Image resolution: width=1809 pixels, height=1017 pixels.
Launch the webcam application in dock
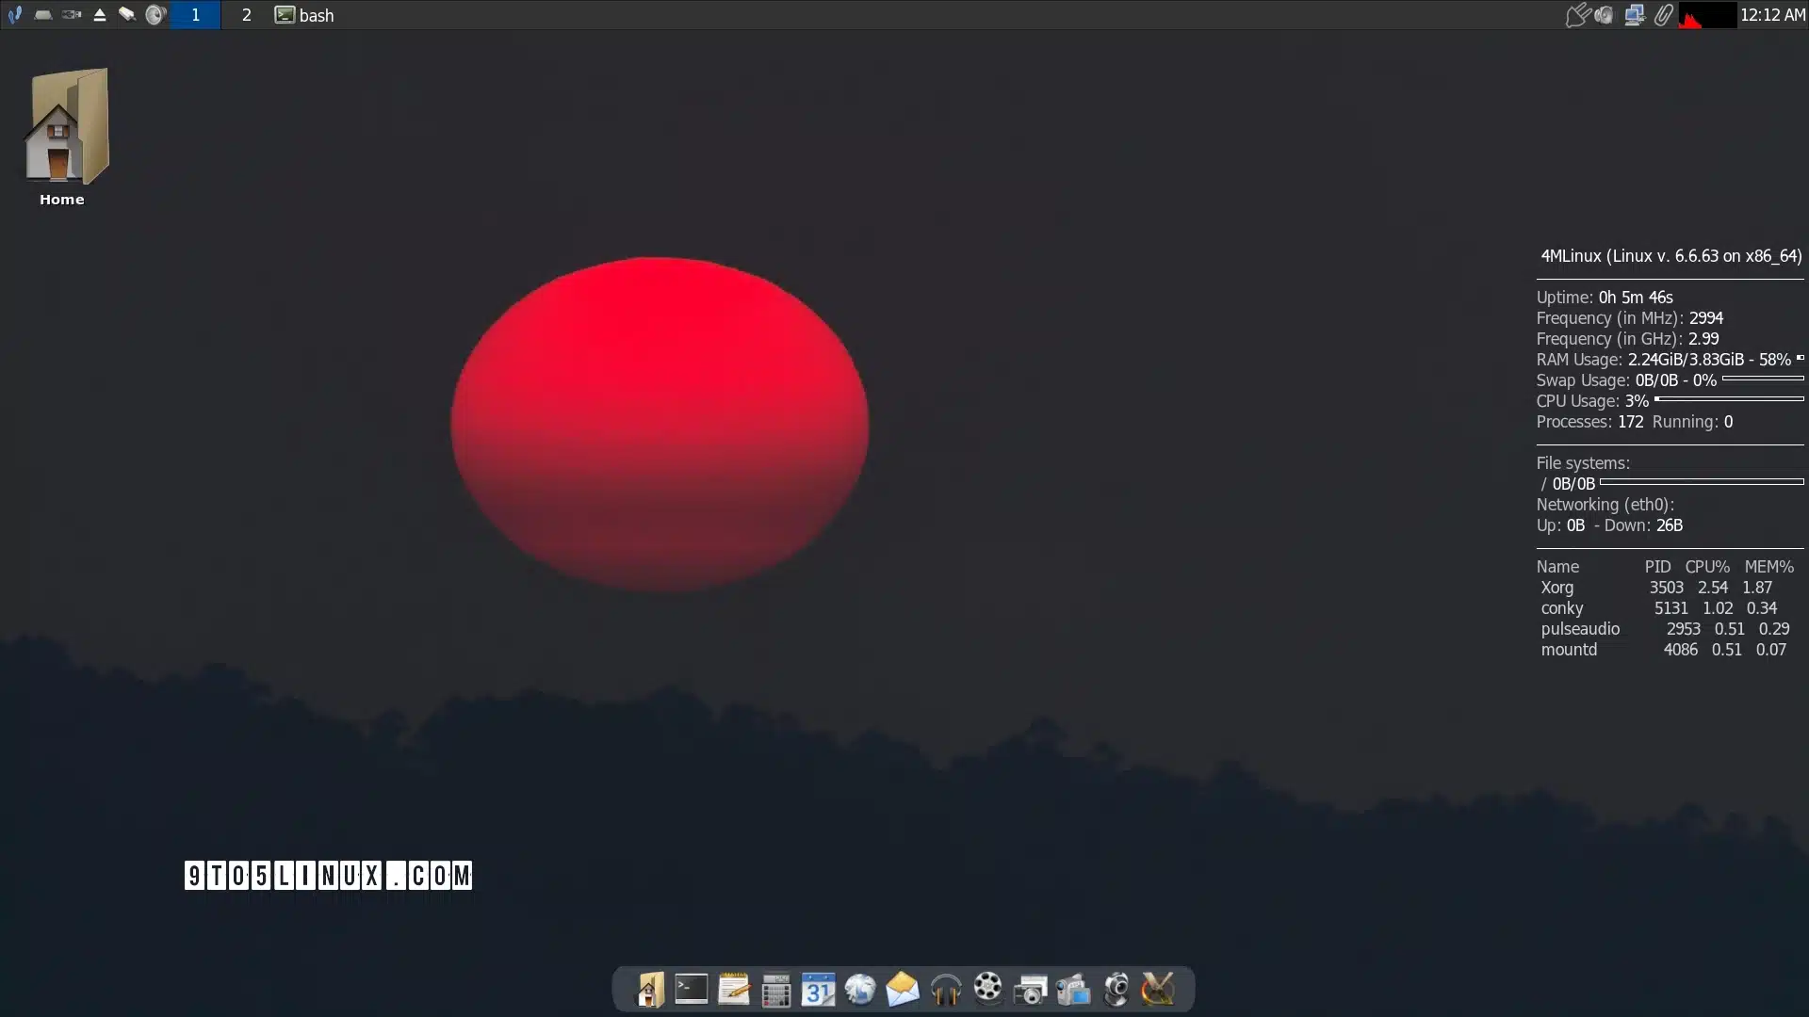pos(1116,990)
